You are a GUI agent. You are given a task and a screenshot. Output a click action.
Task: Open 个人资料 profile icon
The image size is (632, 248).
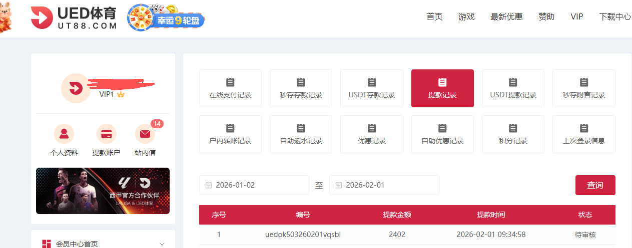click(x=64, y=134)
